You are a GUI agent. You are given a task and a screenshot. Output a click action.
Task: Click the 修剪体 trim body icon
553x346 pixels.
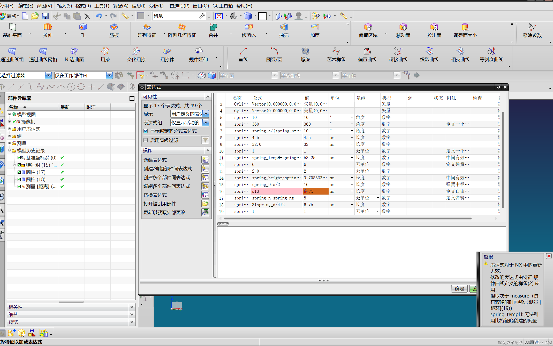coord(248,27)
